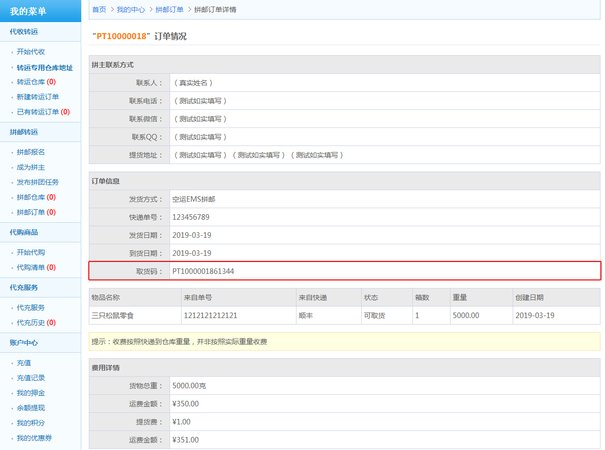Click 拼邮订单 breadcrumb link
Image resolution: width=605 pixels, height=450 pixels.
point(170,10)
